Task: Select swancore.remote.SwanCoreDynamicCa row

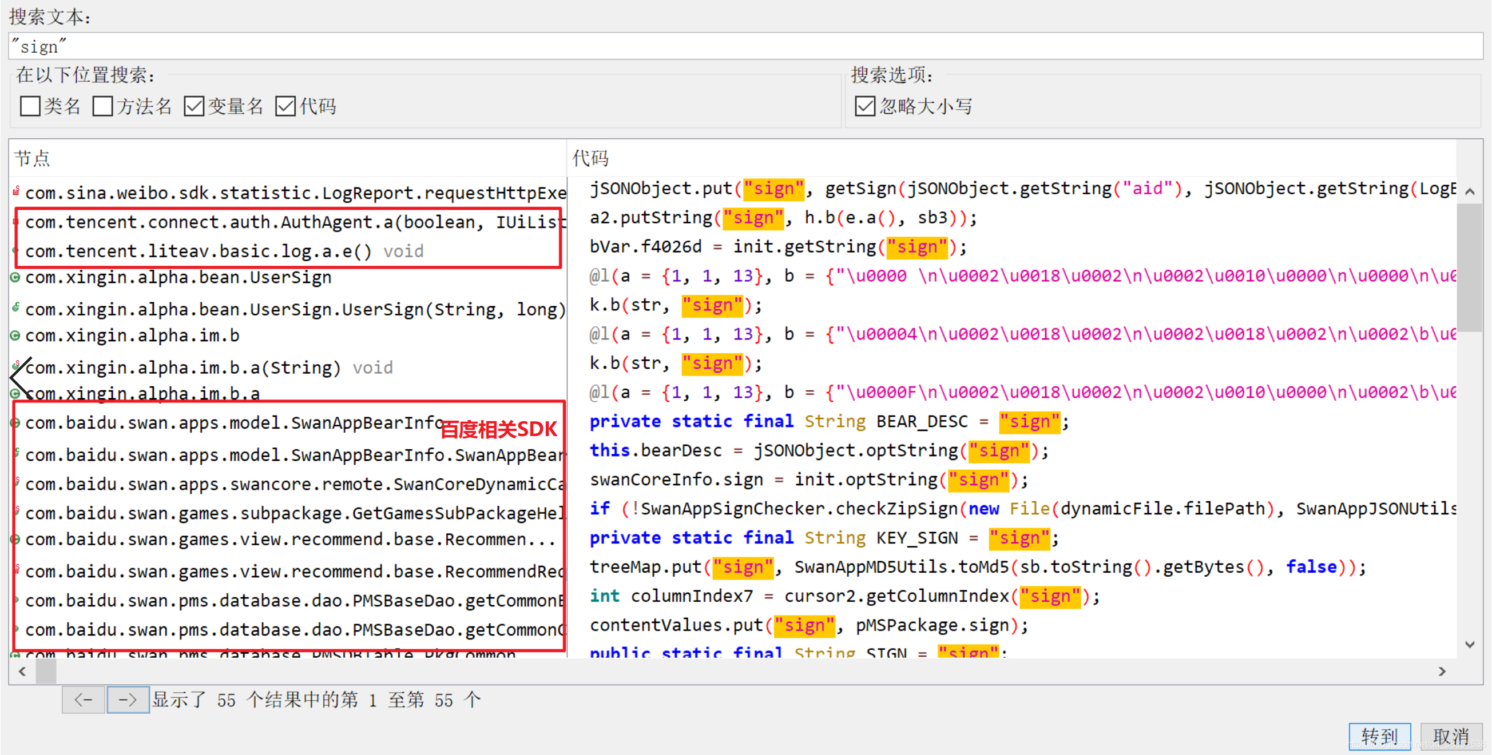Action: 288,484
